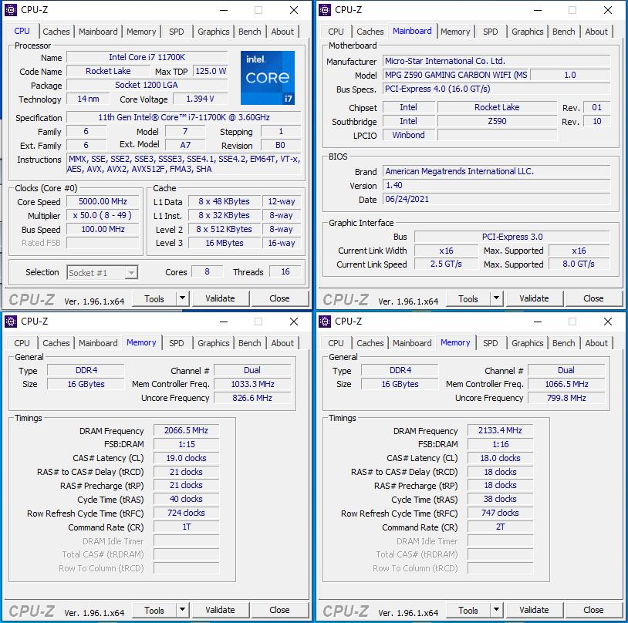Click the PCI-Express 3.0 bus value
The height and width of the screenshot is (623, 628).
512,237
